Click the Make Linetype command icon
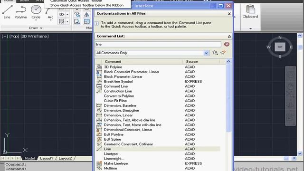The width and height of the screenshot is (304, 171). (99, 163)
